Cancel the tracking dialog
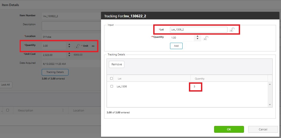The width and height of the screenshot is (281, 138). [x=263, y=129]
